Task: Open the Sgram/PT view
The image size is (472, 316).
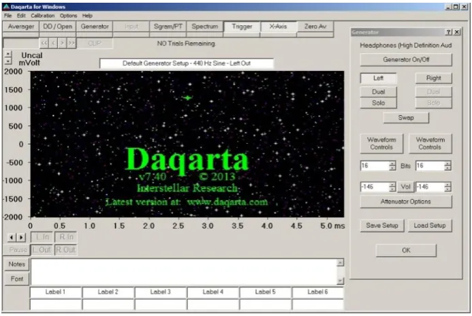Action: (168, 27)
